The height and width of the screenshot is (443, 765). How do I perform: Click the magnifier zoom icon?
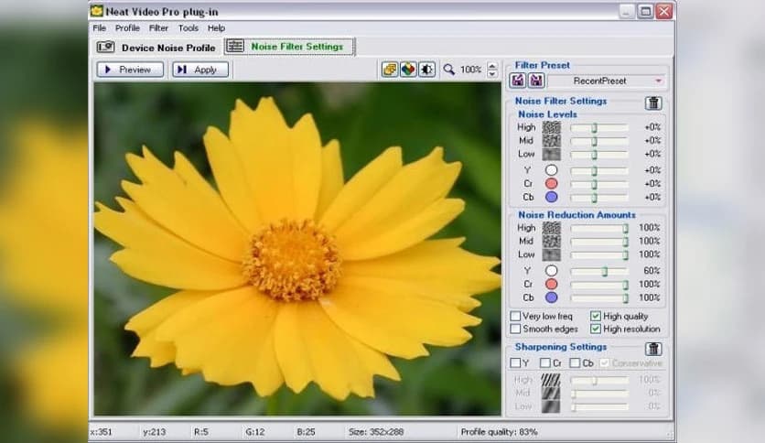click(x=449, y=70)
